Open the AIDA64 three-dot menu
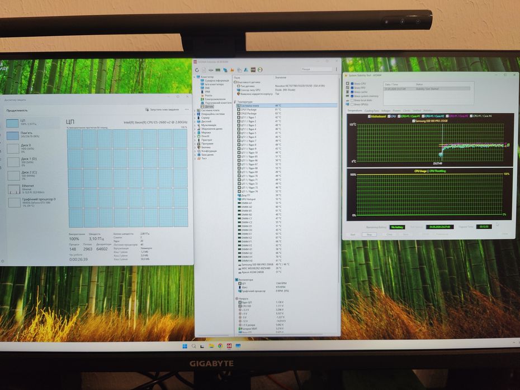This screenshot has width=520, height=390. click(x=336, y=70)
